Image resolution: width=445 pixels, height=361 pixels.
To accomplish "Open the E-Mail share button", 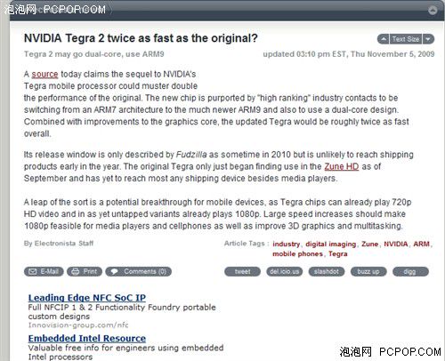I will pyautogui.click(x=44, y=271).
